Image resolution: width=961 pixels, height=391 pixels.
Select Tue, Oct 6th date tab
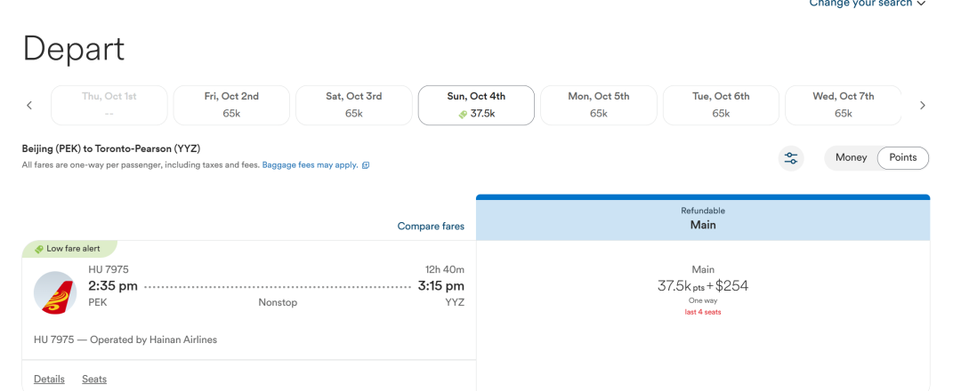click(x=721, y=105)
